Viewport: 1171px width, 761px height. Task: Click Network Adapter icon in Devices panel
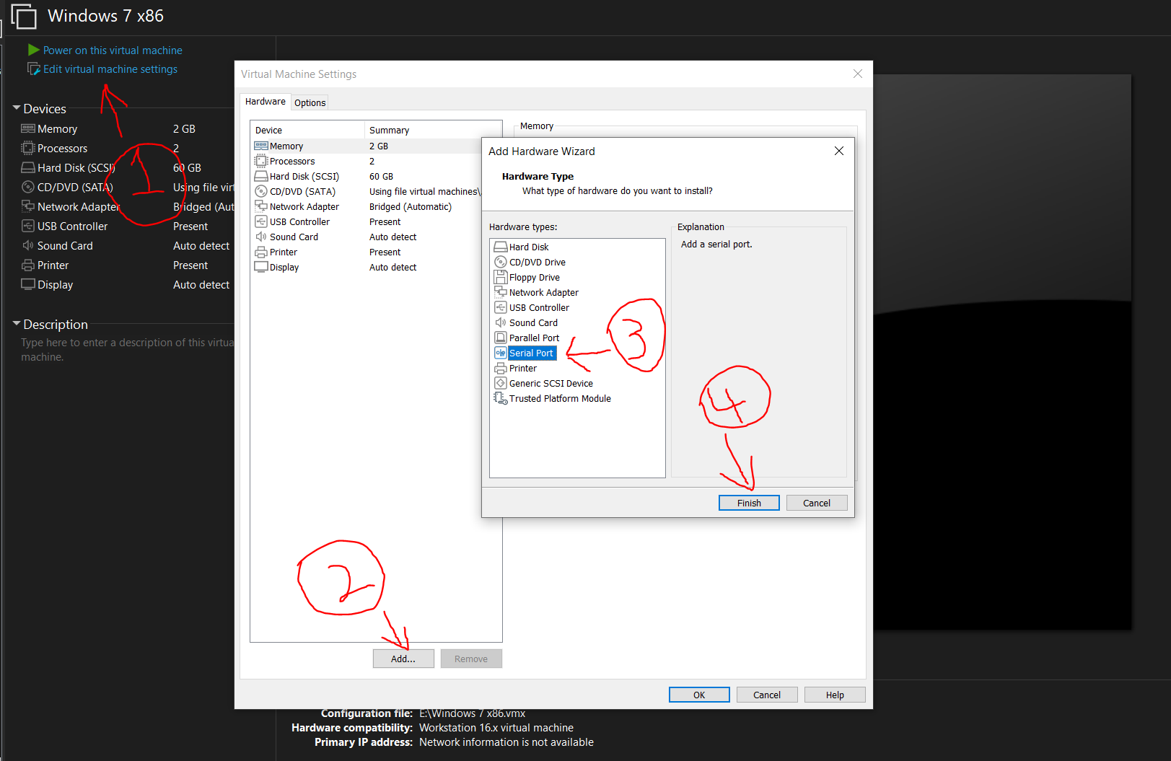point(28,206)
